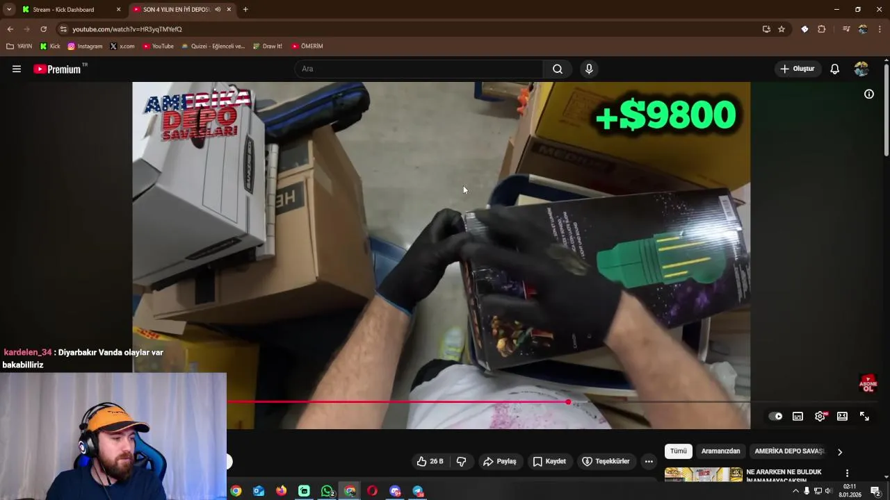Open the tab search dropdown
The width and height of the screenshot is (890, 500).
(8, 10)
